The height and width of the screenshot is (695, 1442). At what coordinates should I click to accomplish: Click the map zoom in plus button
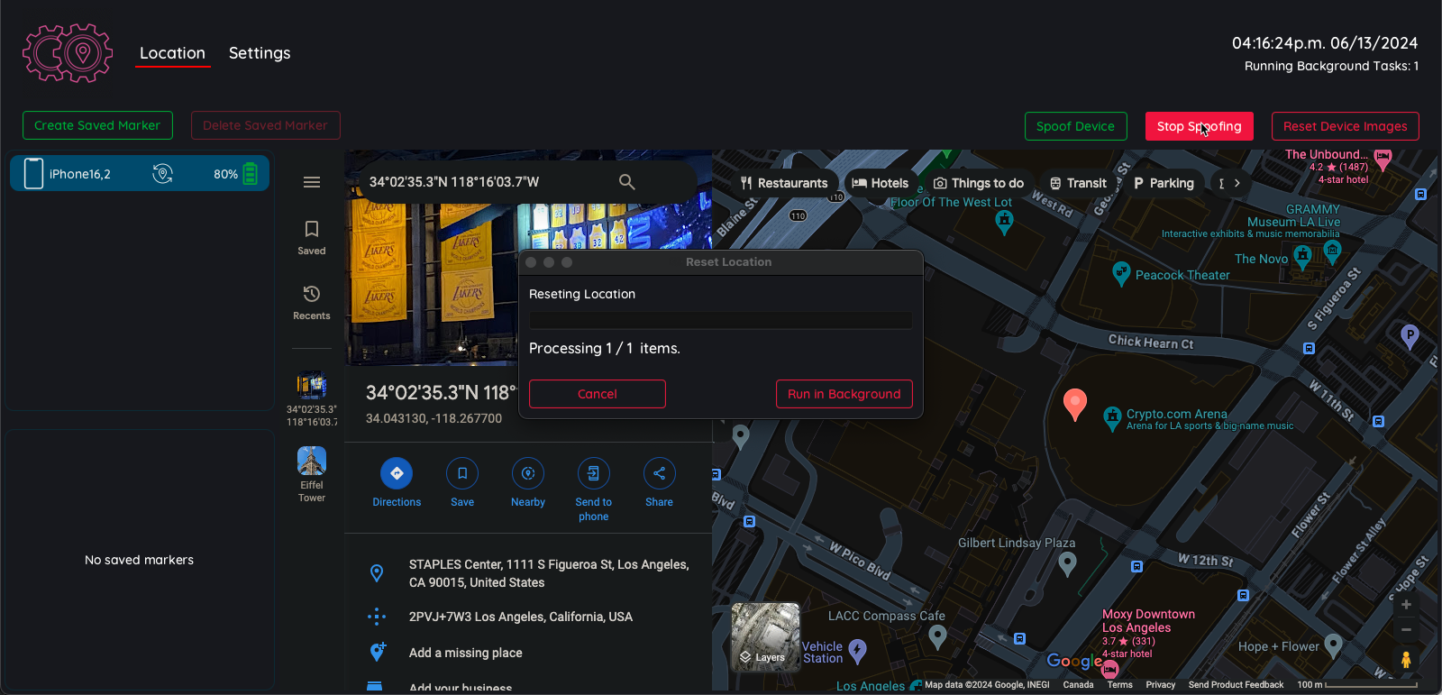tap(1406, 605)
